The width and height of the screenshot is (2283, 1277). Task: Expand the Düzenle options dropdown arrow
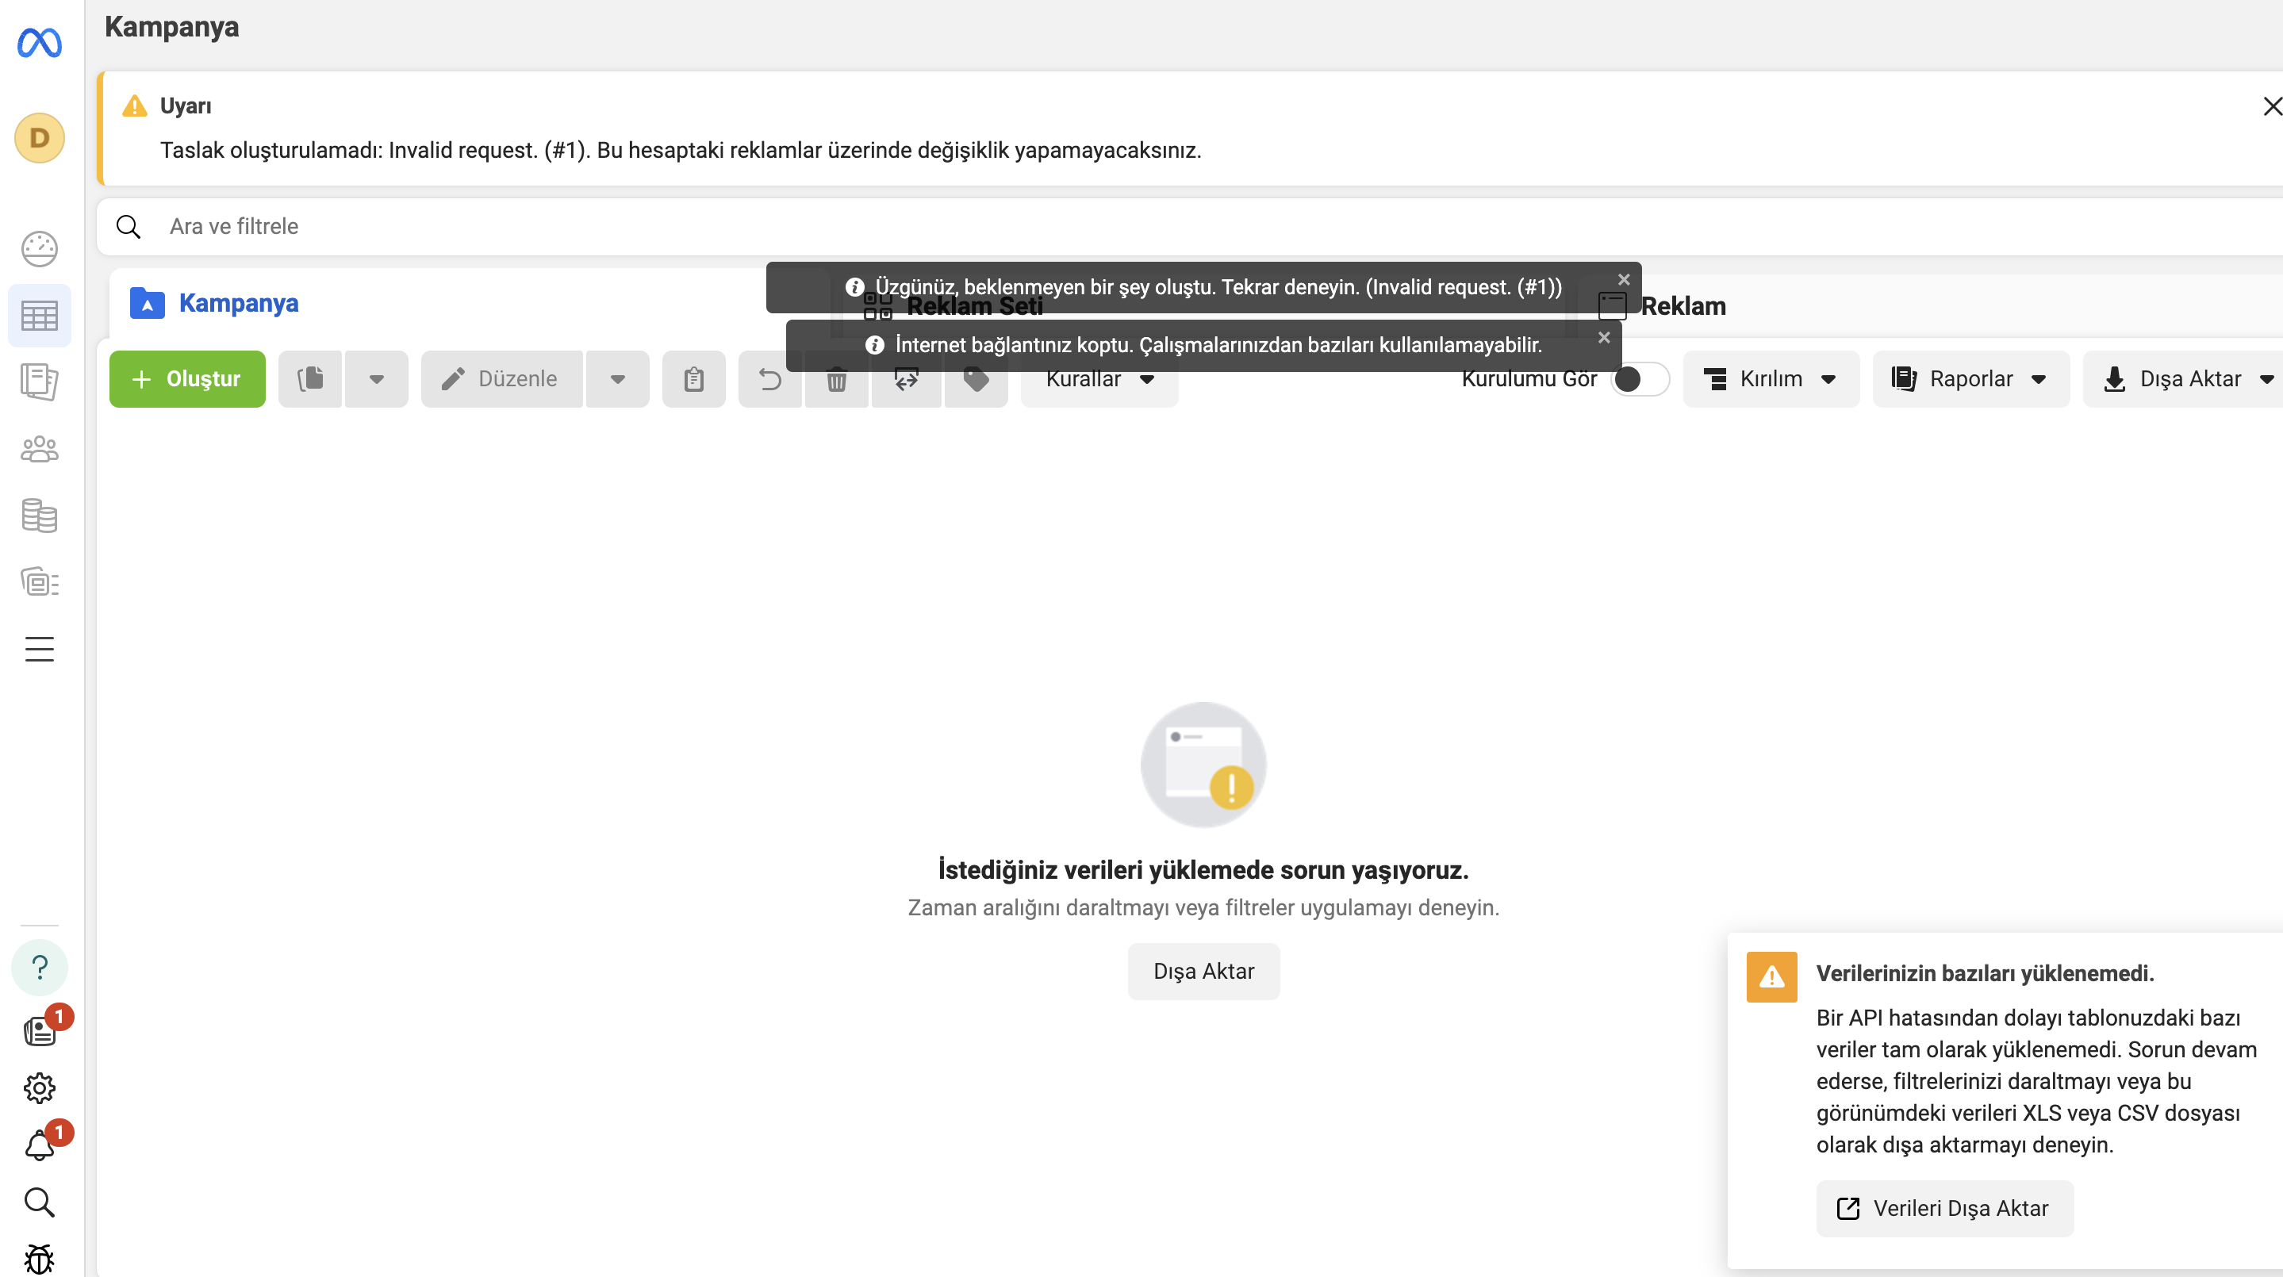618,379
